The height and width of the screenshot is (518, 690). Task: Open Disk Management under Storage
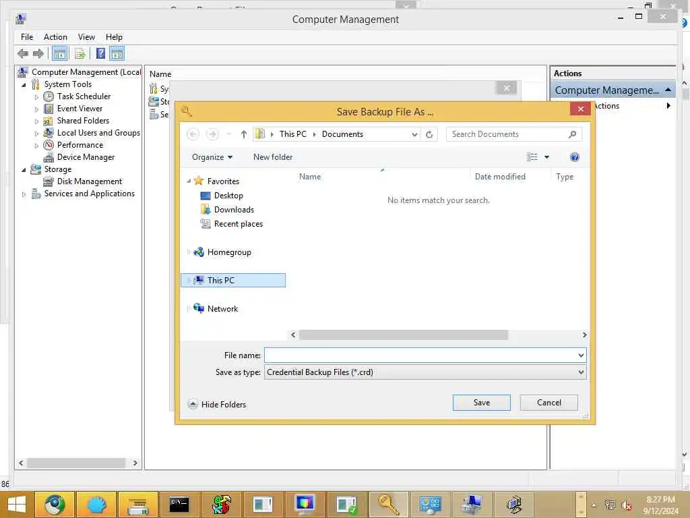(x=90, y=181)
